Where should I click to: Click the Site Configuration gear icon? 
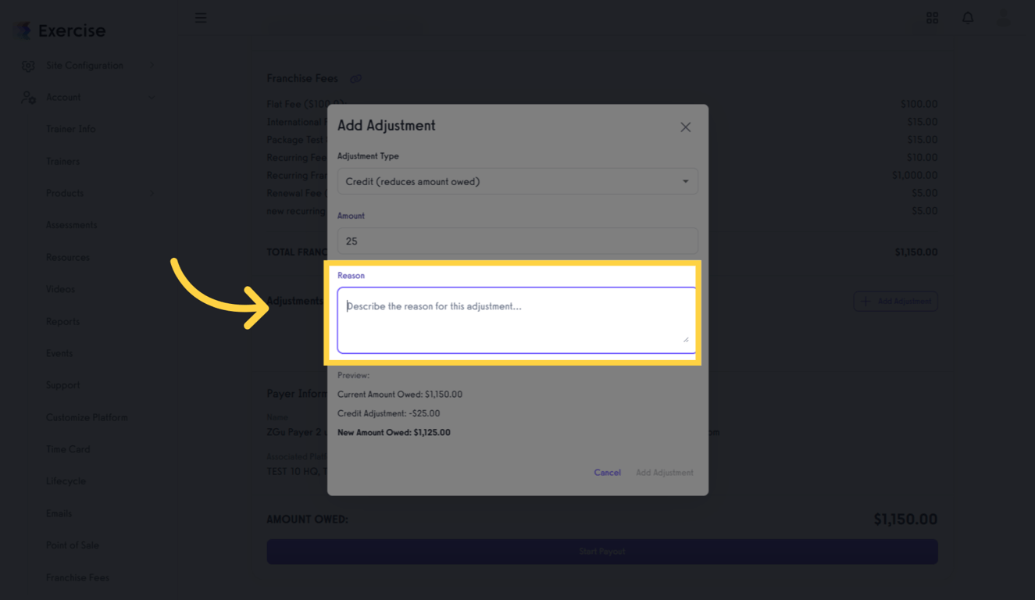(29, 65)
